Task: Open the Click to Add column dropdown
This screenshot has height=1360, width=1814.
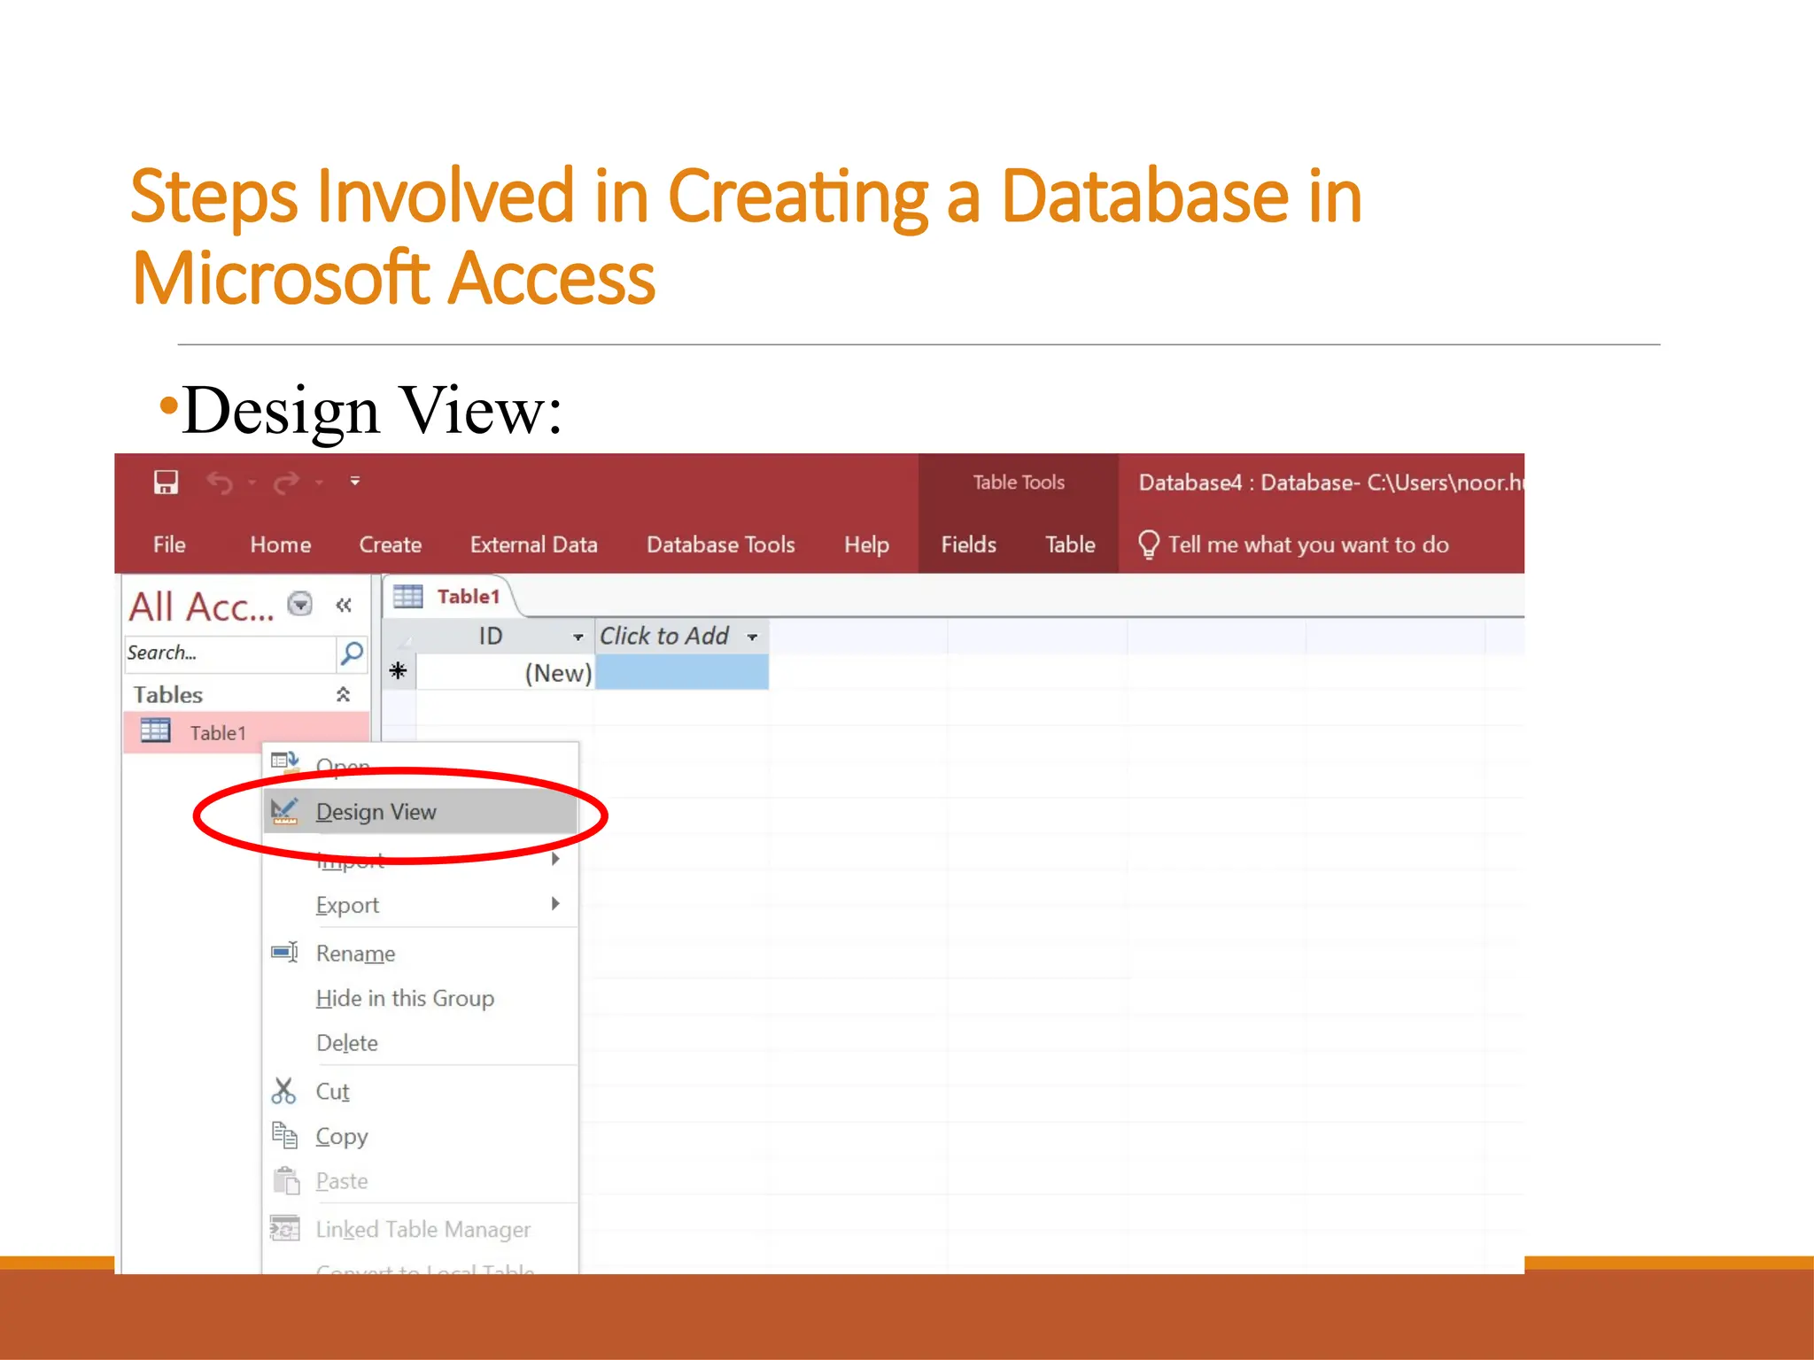Action: pos(752,637)
